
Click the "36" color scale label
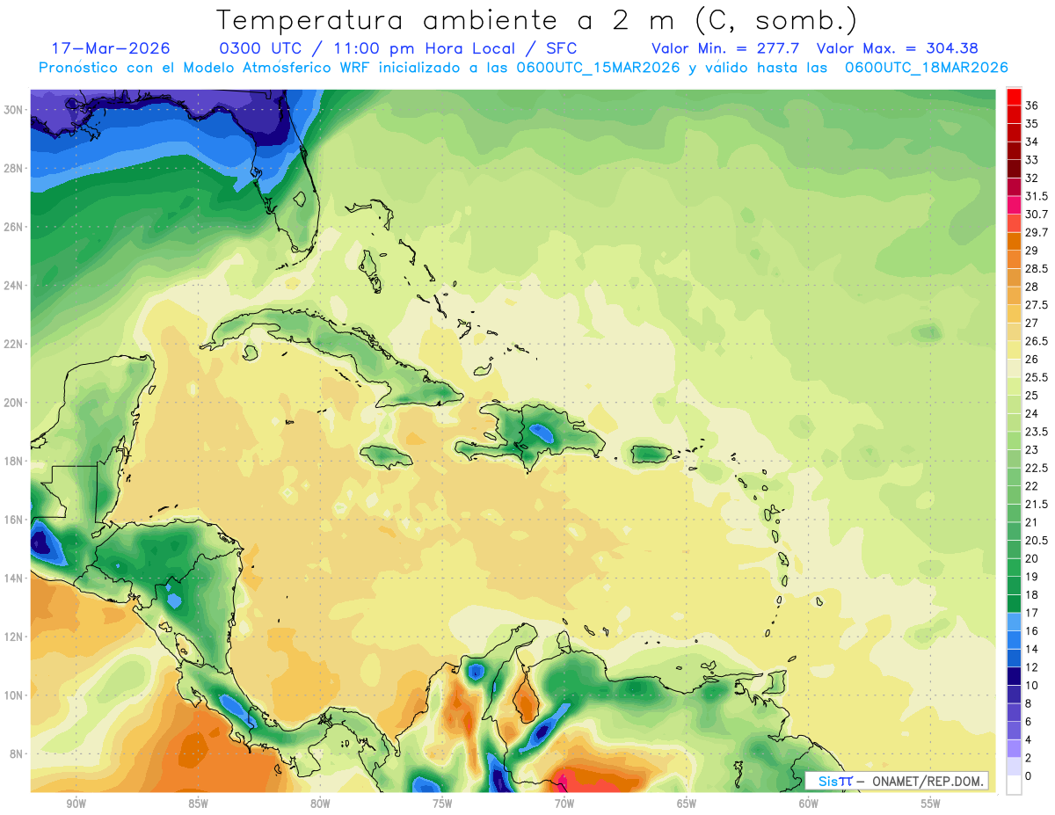click(1031, 106)
